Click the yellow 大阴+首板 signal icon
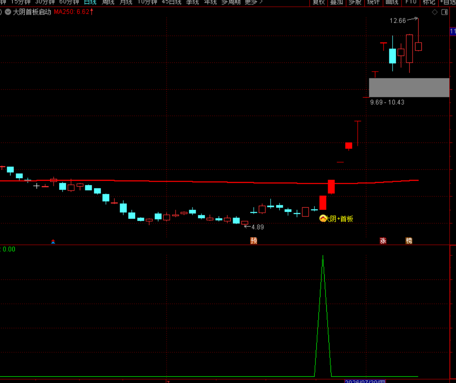The width and height of the screenshot is (456, 383). 323,218
